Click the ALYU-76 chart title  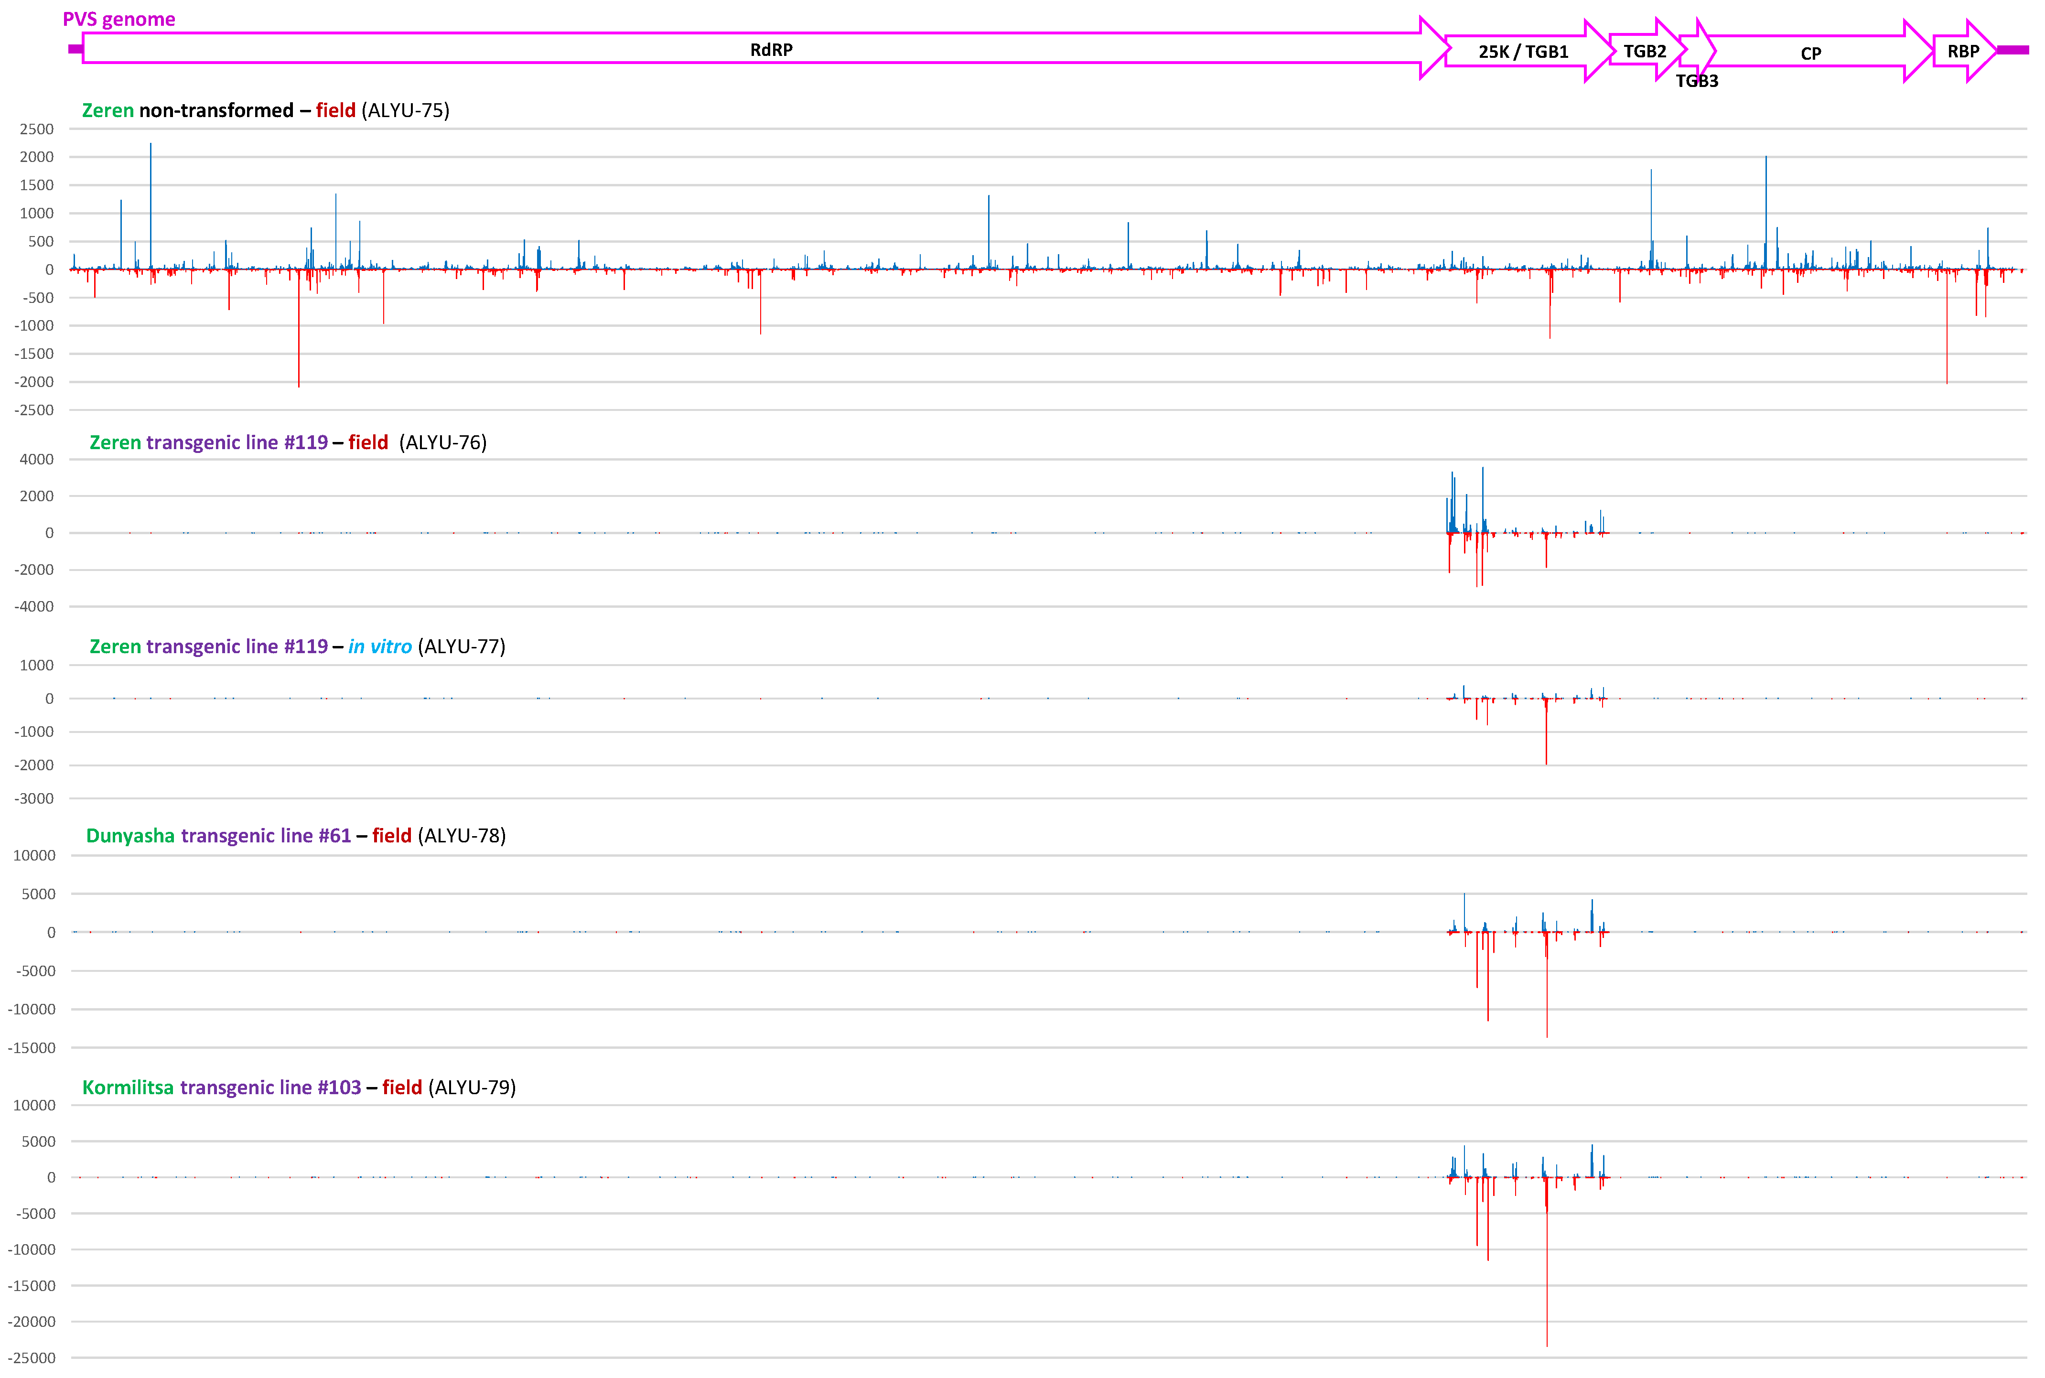click(x=287, y=442)
